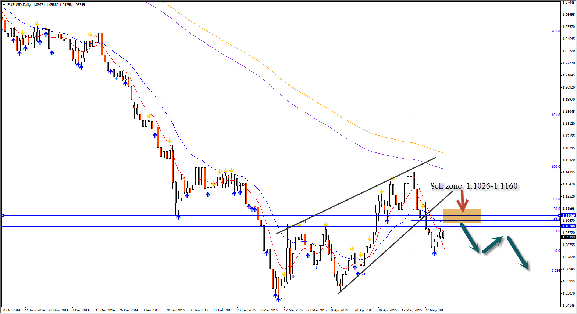577x314 pixels.
Task: Click the 3 Dec 2014 date label
Action: point(81,310)
